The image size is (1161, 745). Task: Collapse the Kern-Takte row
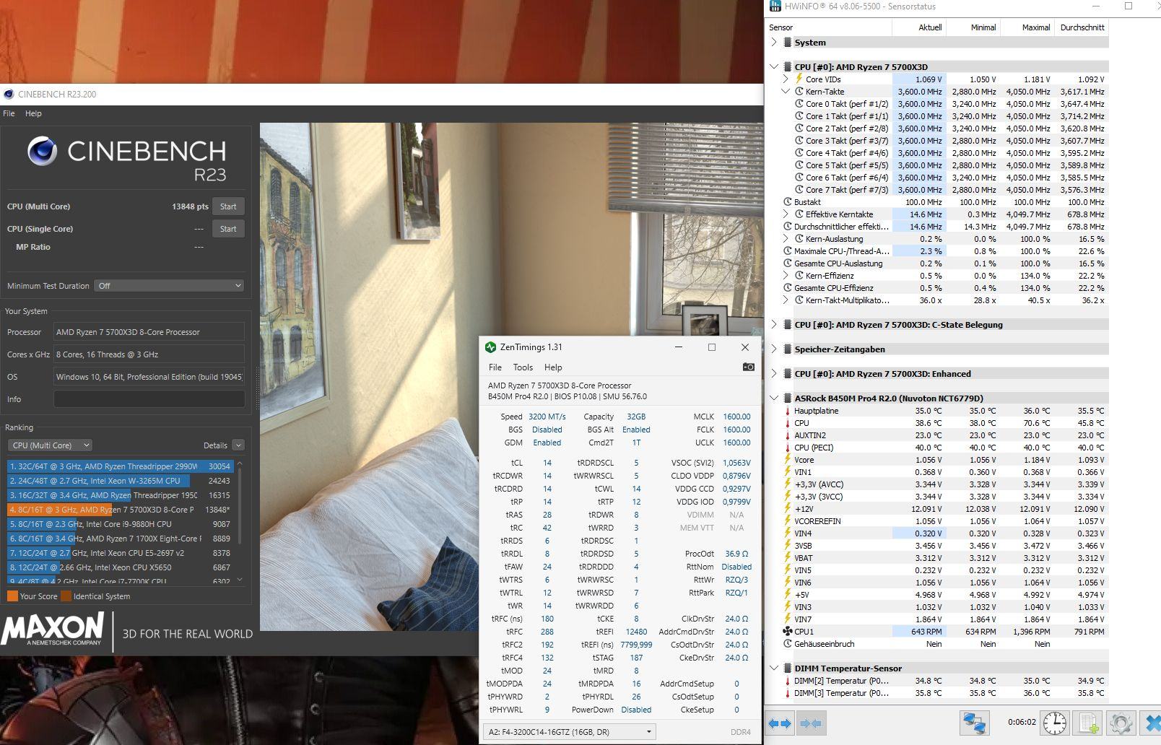[786, 92]
